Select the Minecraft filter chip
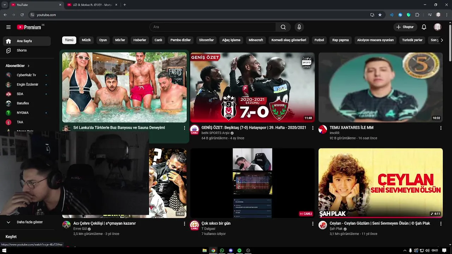 tap(256, 40)
